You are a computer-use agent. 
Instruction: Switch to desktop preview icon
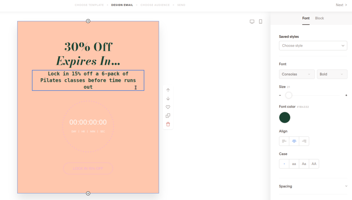(x=252, y=22)
